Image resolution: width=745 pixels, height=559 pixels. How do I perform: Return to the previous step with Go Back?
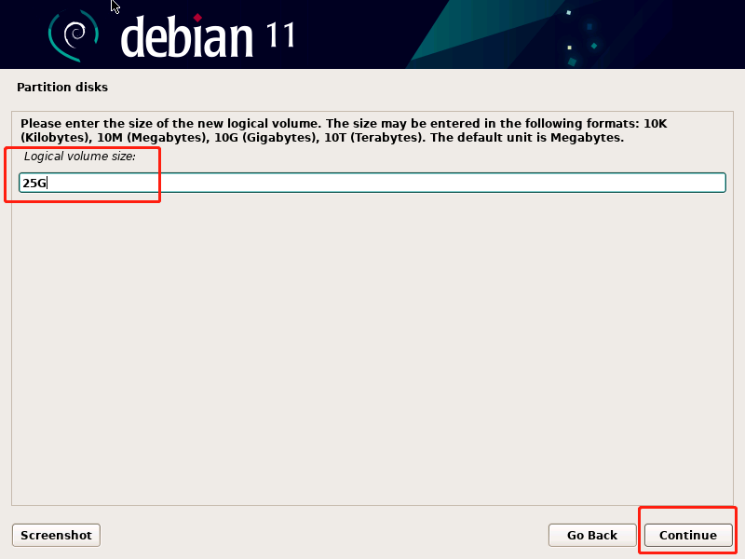592,535
